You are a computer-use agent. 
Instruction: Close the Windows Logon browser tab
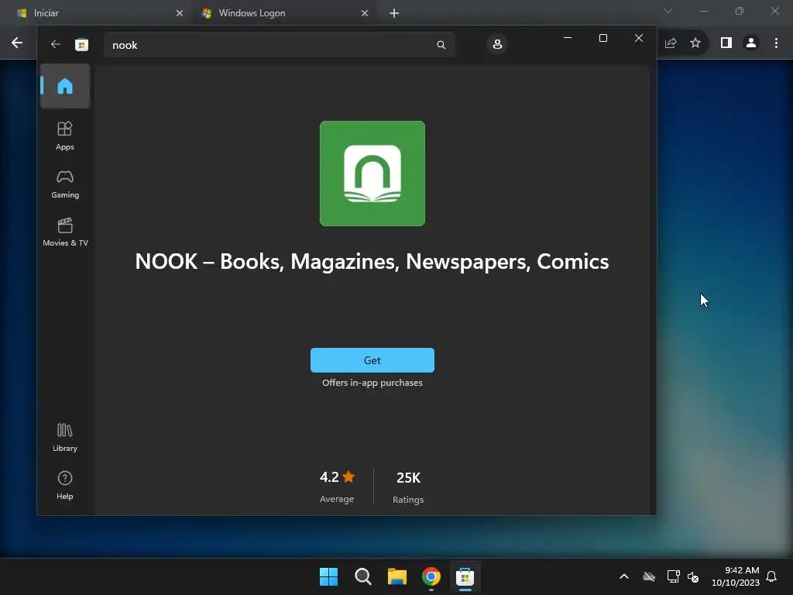point(365,13)
